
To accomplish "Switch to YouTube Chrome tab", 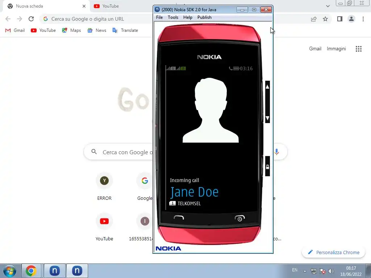I will pyautogui.click(x=111, y=6).
